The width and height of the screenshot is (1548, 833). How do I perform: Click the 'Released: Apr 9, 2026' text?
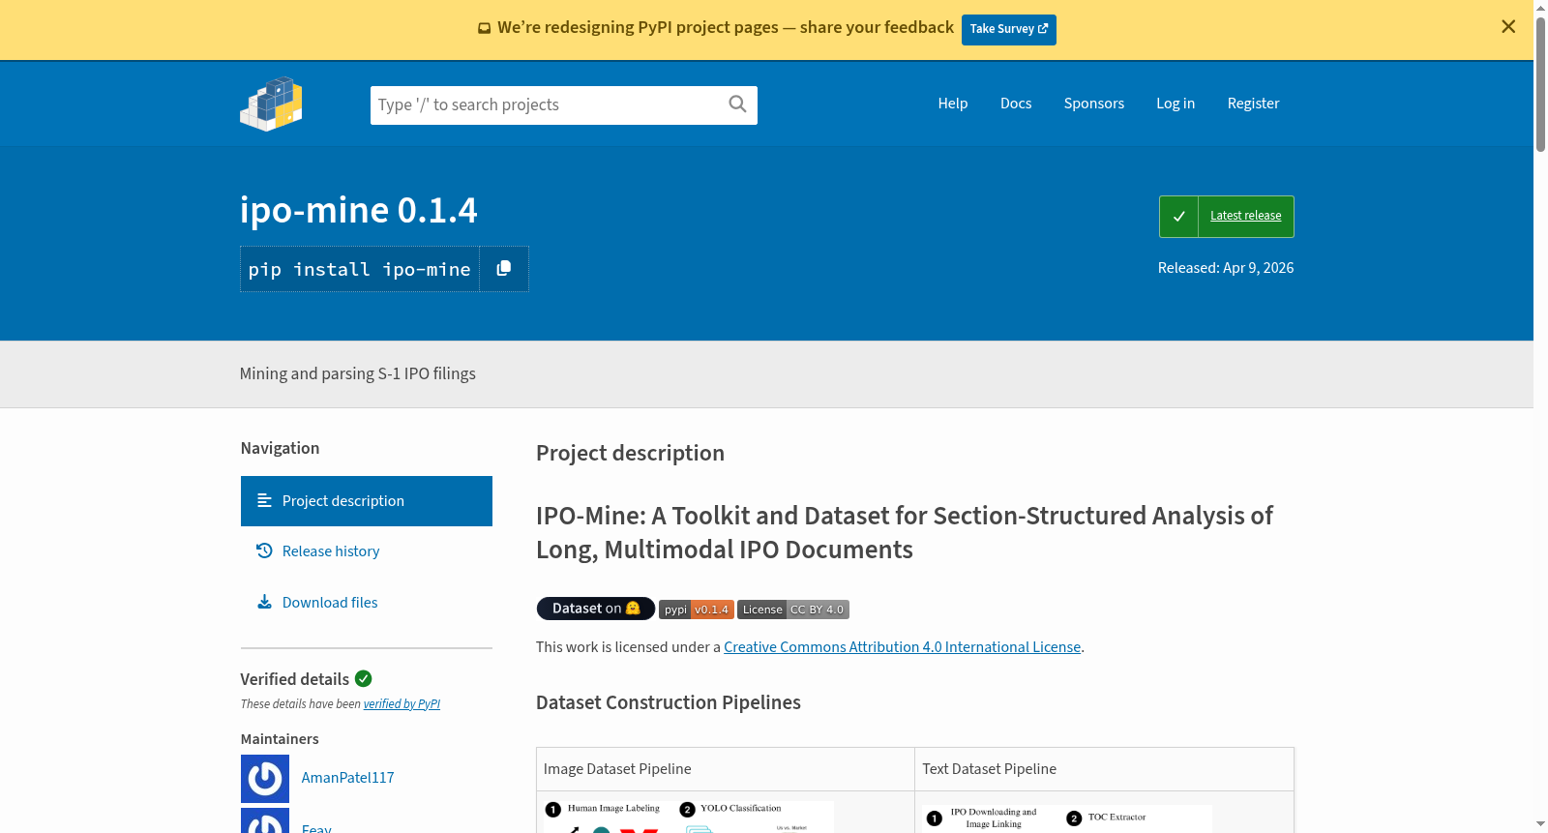pyautogui.click(x=1226, y=268)
